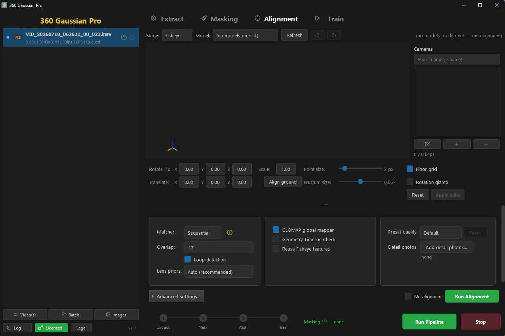Screen dimensions: 505x336
Task: Enable Geometry Timeline Check
Action: (276, 239)
